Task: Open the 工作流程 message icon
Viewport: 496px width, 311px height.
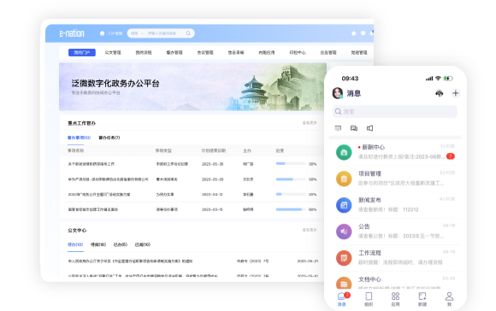Action: [344, 258]
